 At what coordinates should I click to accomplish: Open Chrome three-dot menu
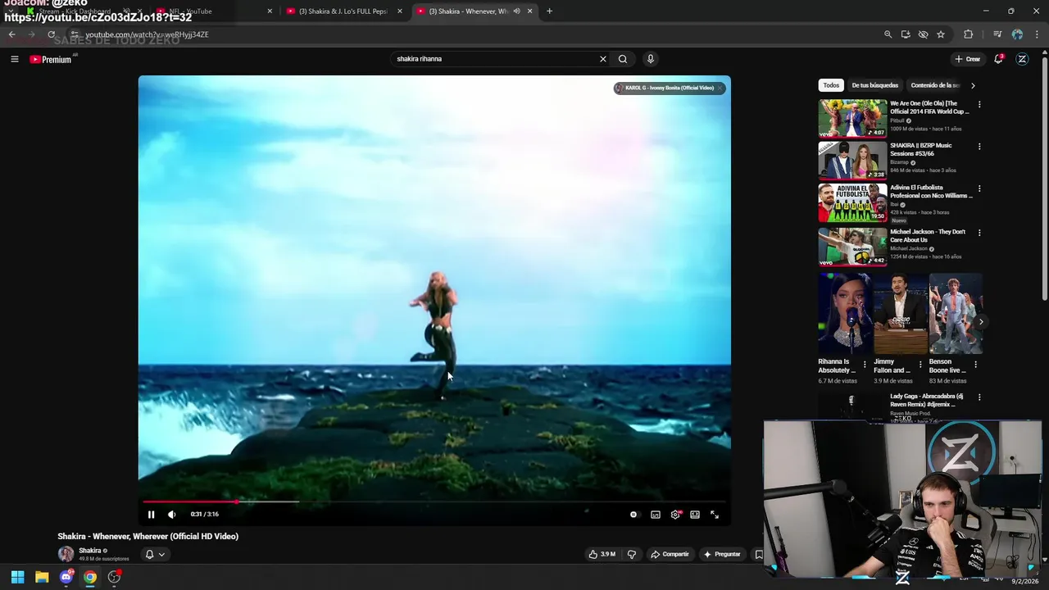point(1037,34)
